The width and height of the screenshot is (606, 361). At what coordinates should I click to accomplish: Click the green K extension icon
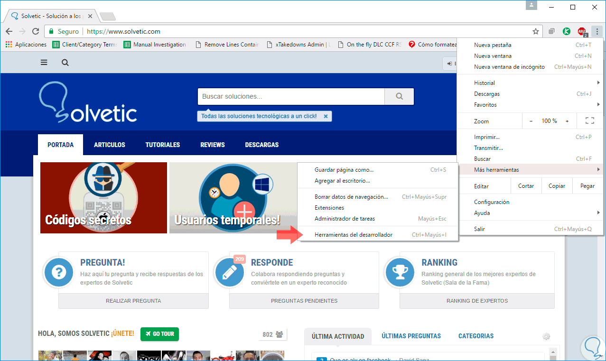tap(566, 31)
